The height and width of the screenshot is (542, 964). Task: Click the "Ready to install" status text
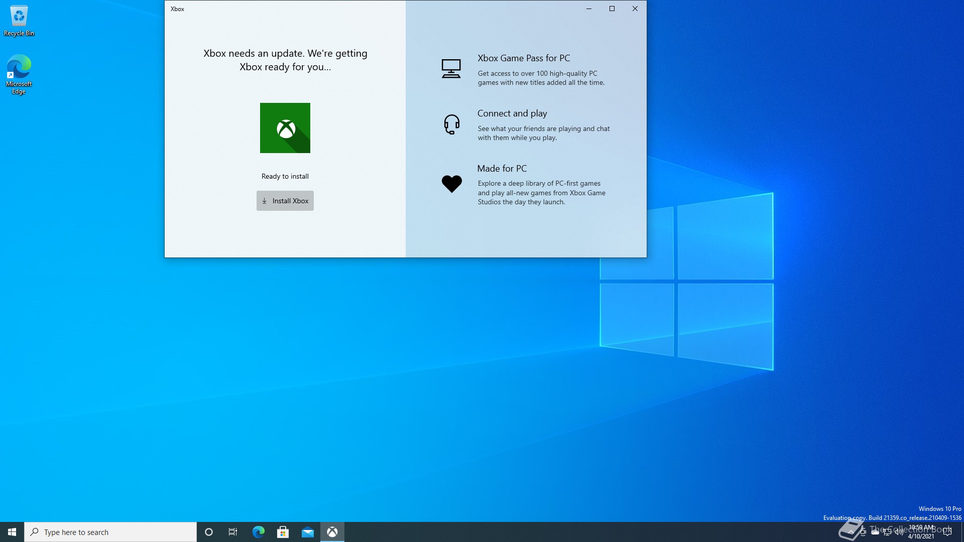(x=285, y=176)
